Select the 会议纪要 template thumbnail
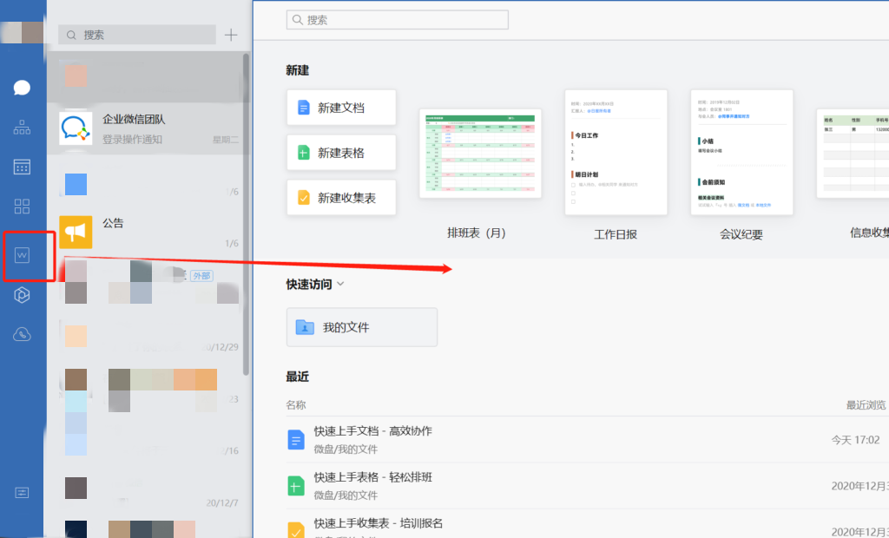This screenshot has width=889, height=538. pyautogui.click(x=741, y=153)
